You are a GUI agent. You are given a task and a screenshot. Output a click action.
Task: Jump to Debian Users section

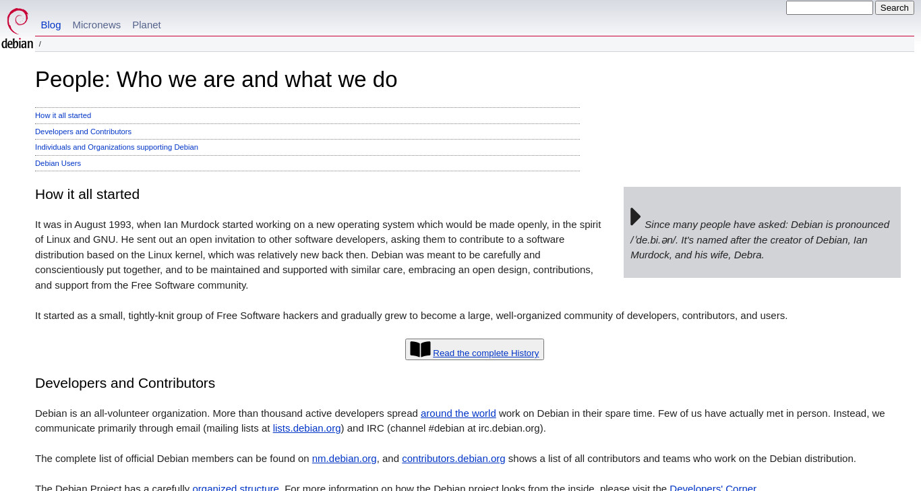coord(58,163)
